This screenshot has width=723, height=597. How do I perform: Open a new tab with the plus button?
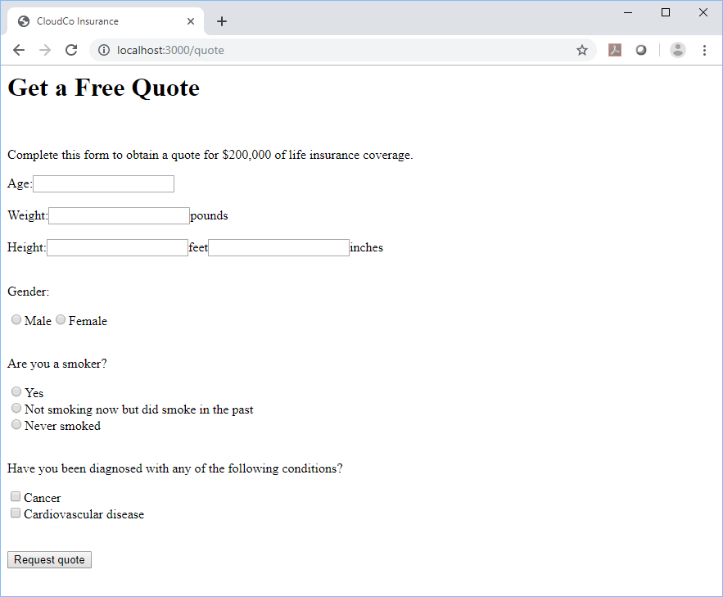(222, 21)
